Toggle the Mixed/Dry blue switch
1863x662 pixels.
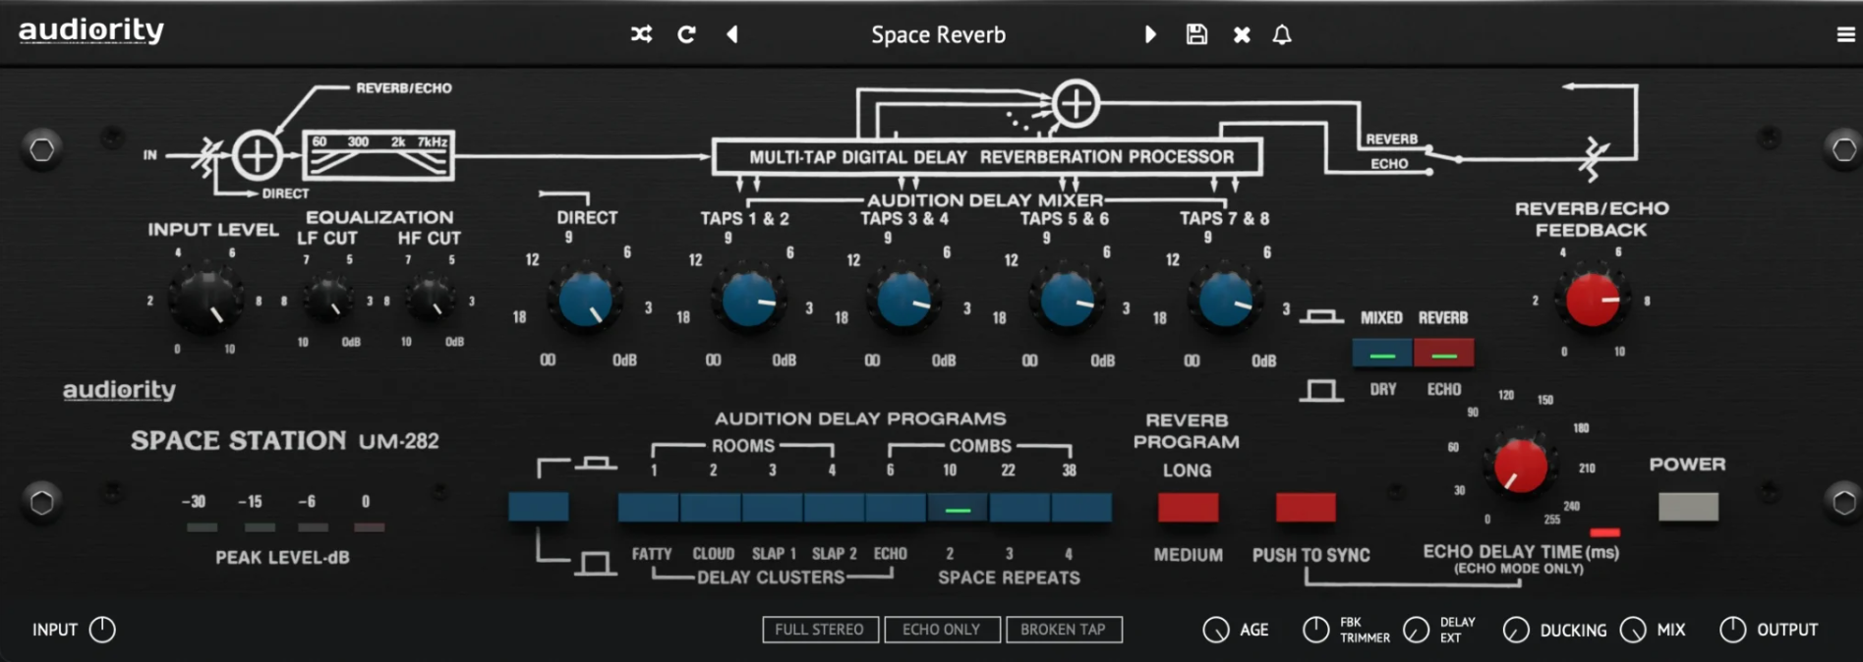pyautogui.click(x=1382, y=353)
